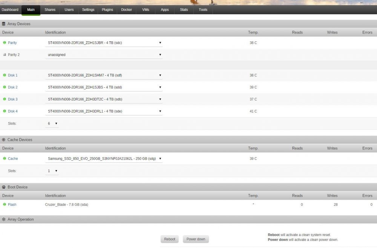Screen dimensions: 377x248
Task: Click the Disk 1 green status orb
Action: click(x=4, y=75)
